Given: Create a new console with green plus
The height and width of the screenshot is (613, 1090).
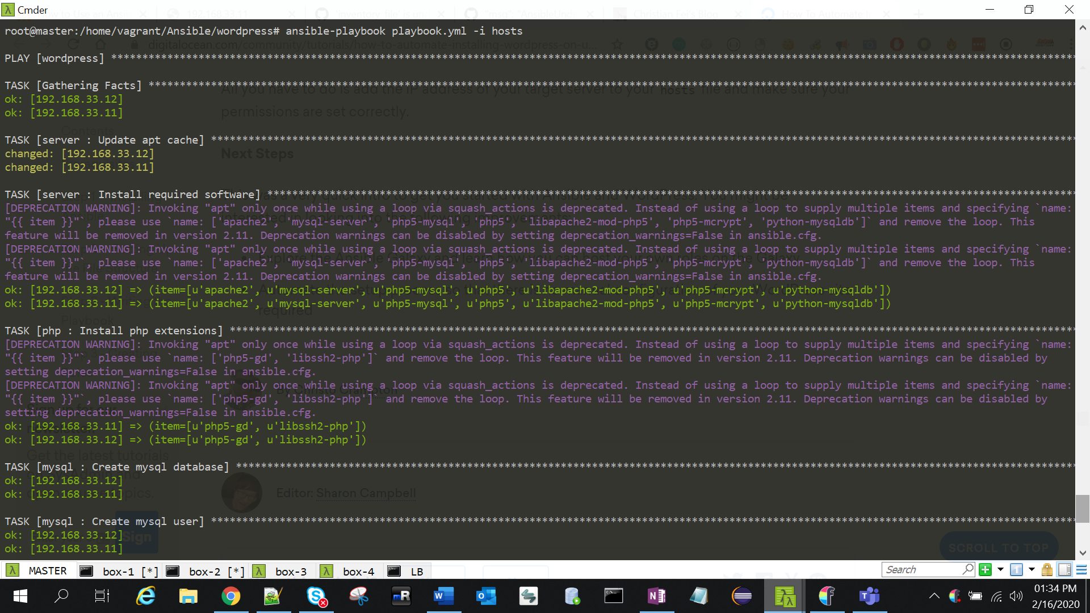Looking at the screenshot, I should (x=985, y=570).
